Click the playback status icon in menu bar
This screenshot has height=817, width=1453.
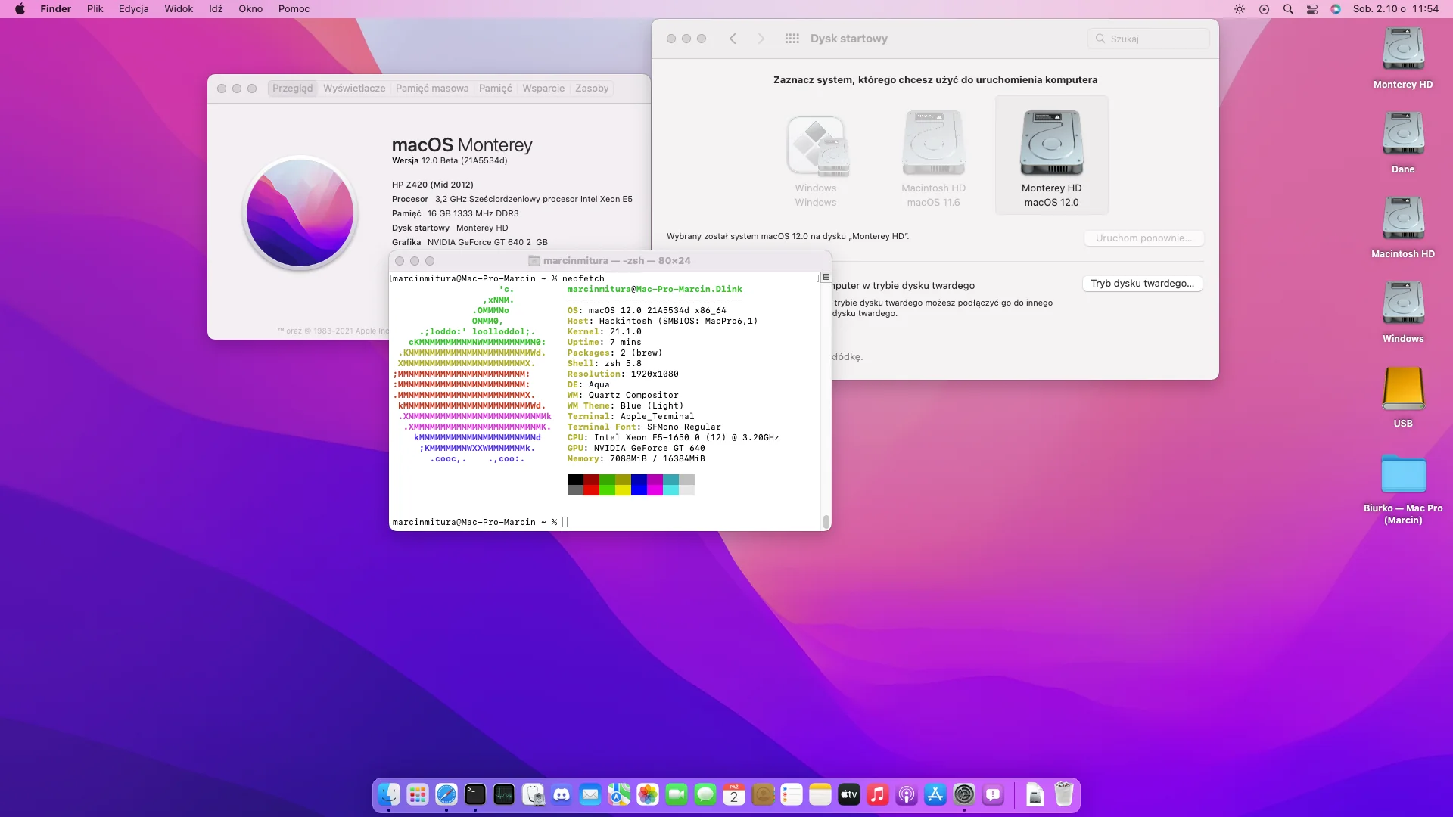click(x=1264, y=9)
